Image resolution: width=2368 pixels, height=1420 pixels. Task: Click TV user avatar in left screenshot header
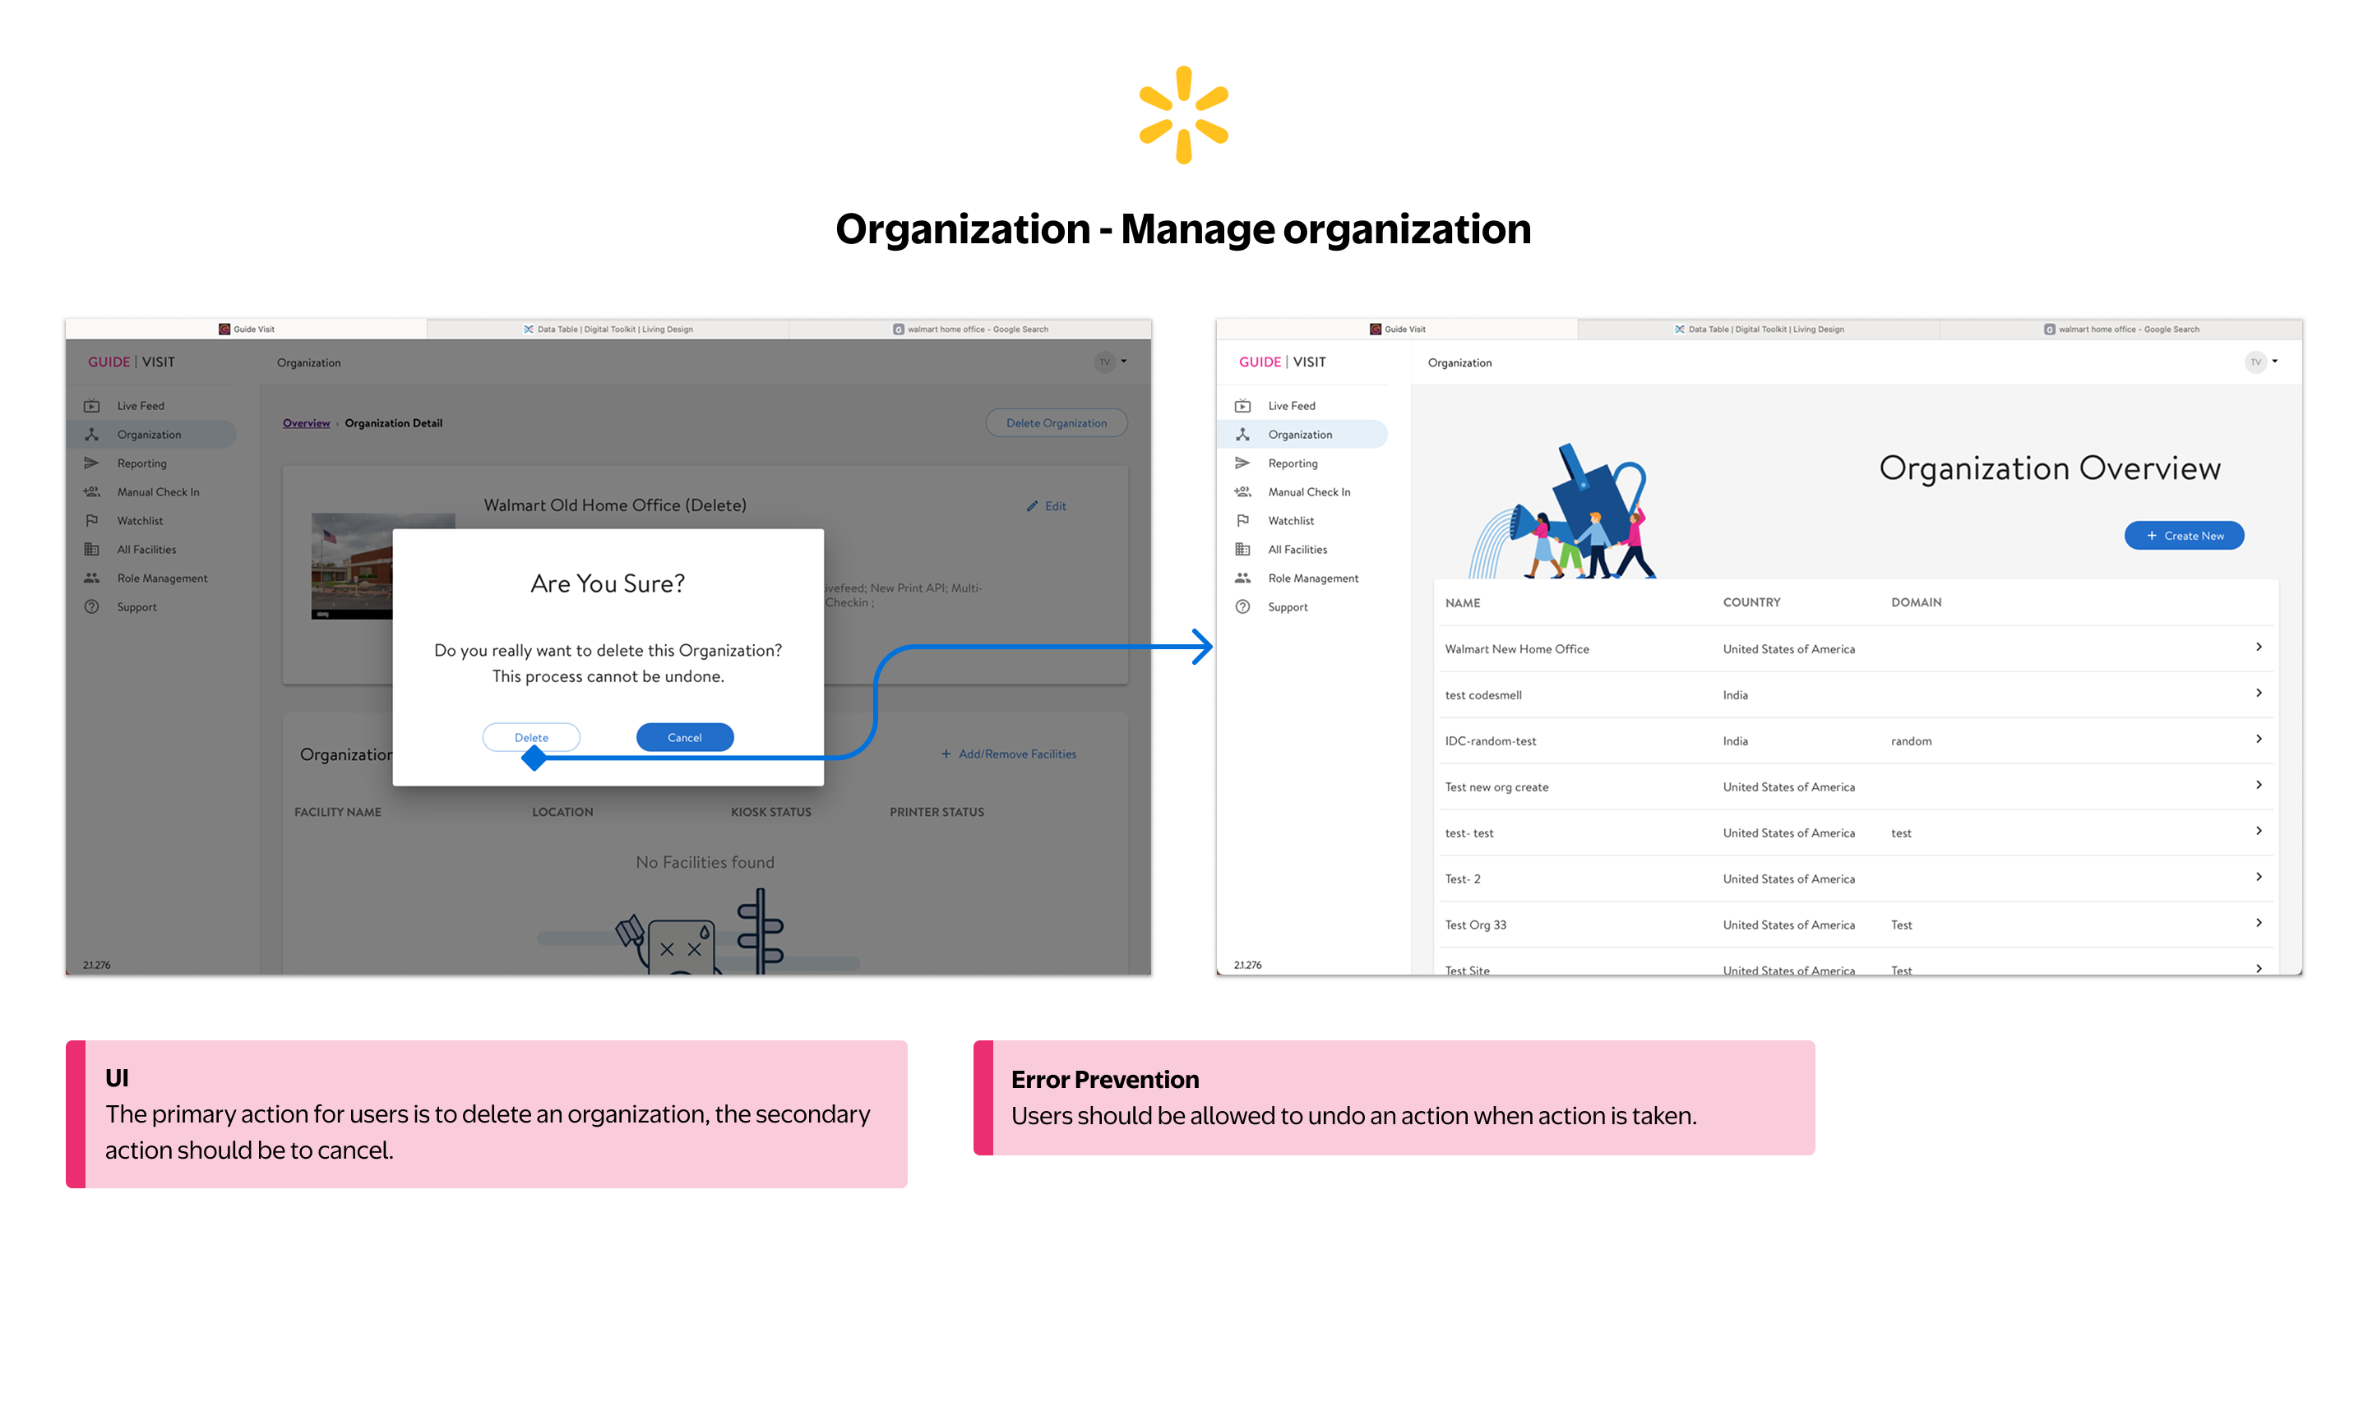coord(1104,362)
